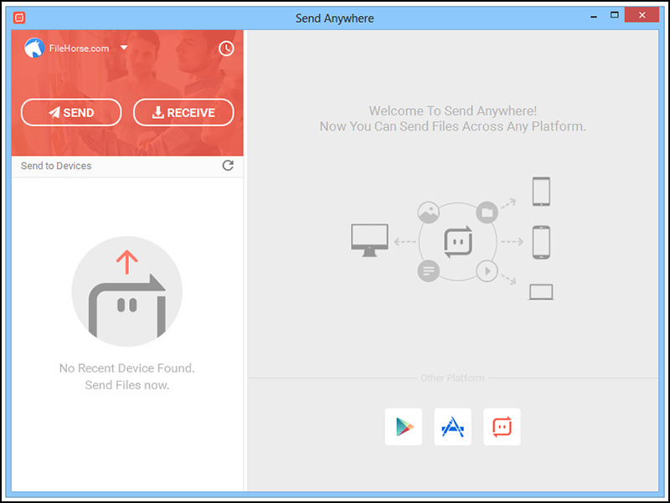Click the FileHorse.com profile avatar
Image resolution: width=670 pixels, height=503 pixels.
coord(33,48)
